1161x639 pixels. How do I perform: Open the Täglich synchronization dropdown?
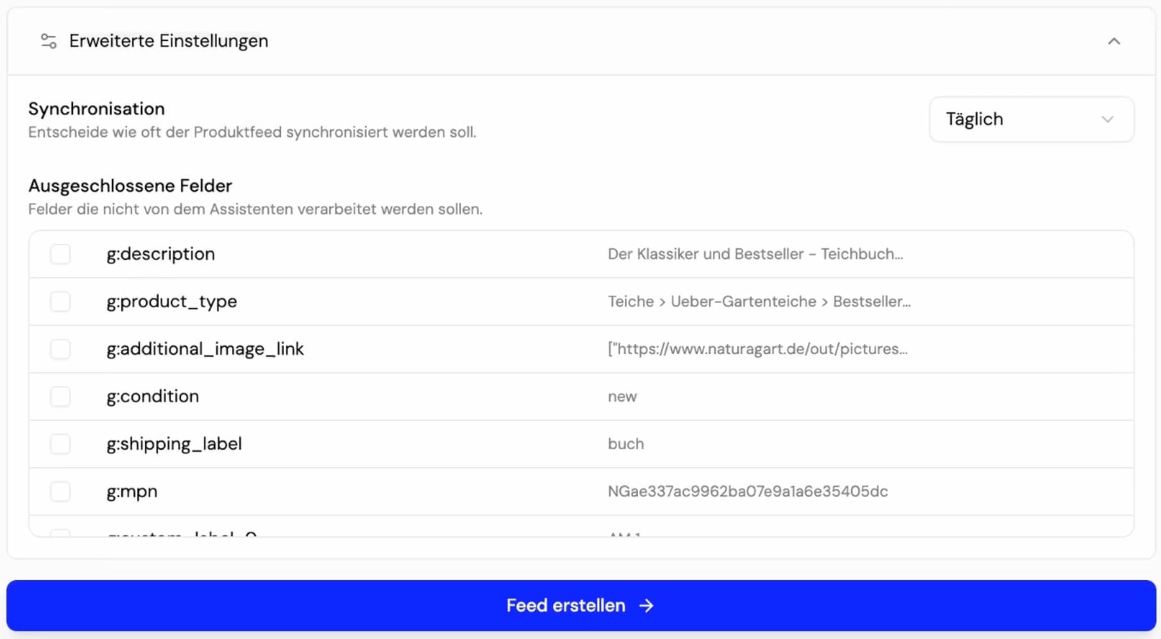point(1030,119)
